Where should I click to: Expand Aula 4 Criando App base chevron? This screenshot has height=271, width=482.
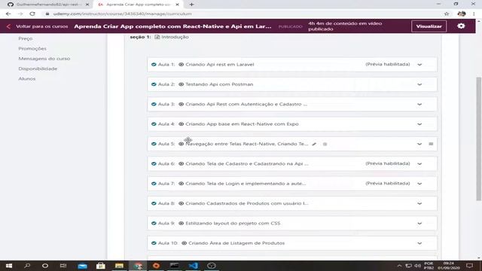tap(419, 124)
